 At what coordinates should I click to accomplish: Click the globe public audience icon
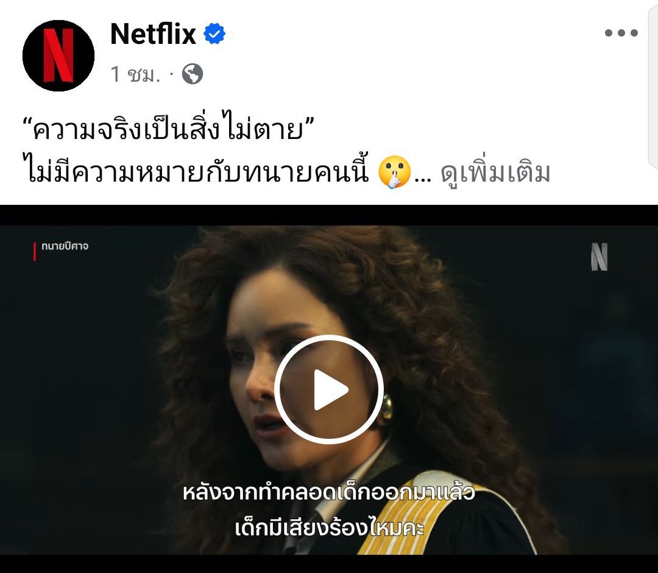193,74
